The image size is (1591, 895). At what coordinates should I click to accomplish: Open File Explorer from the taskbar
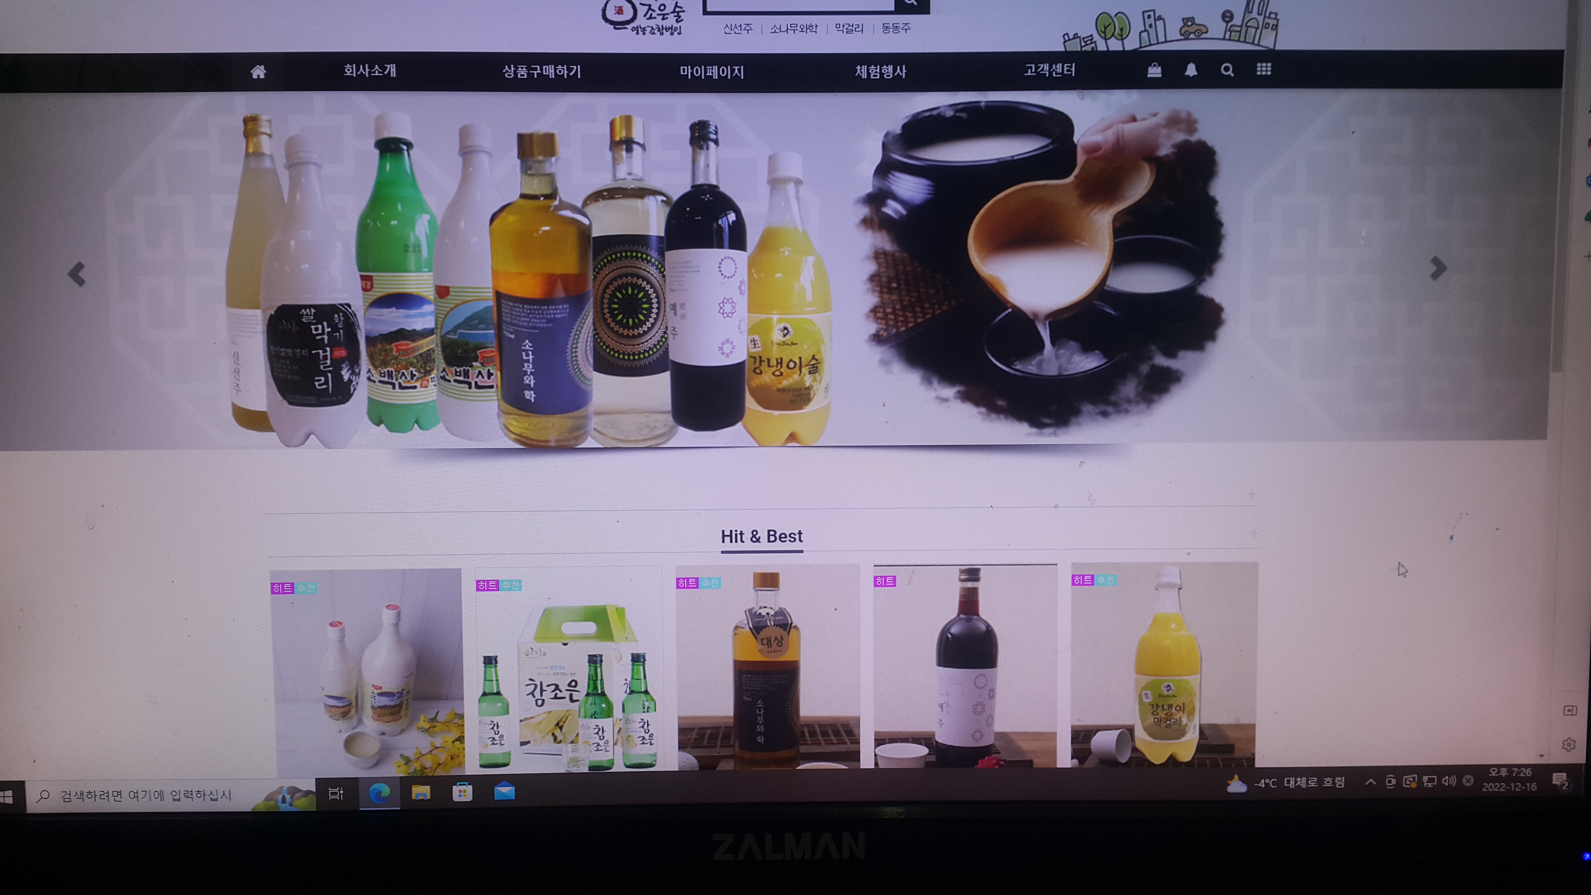coord(421,793)
